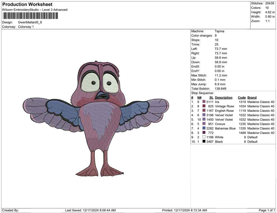Select the White thread swatch
Screen dimensions: 277x213
coord(204,137)
